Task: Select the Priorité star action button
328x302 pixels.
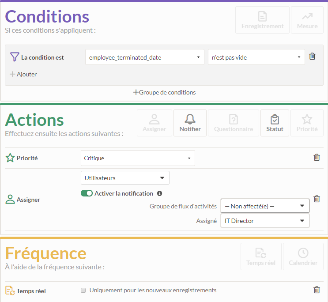Action: click(307, 123)
